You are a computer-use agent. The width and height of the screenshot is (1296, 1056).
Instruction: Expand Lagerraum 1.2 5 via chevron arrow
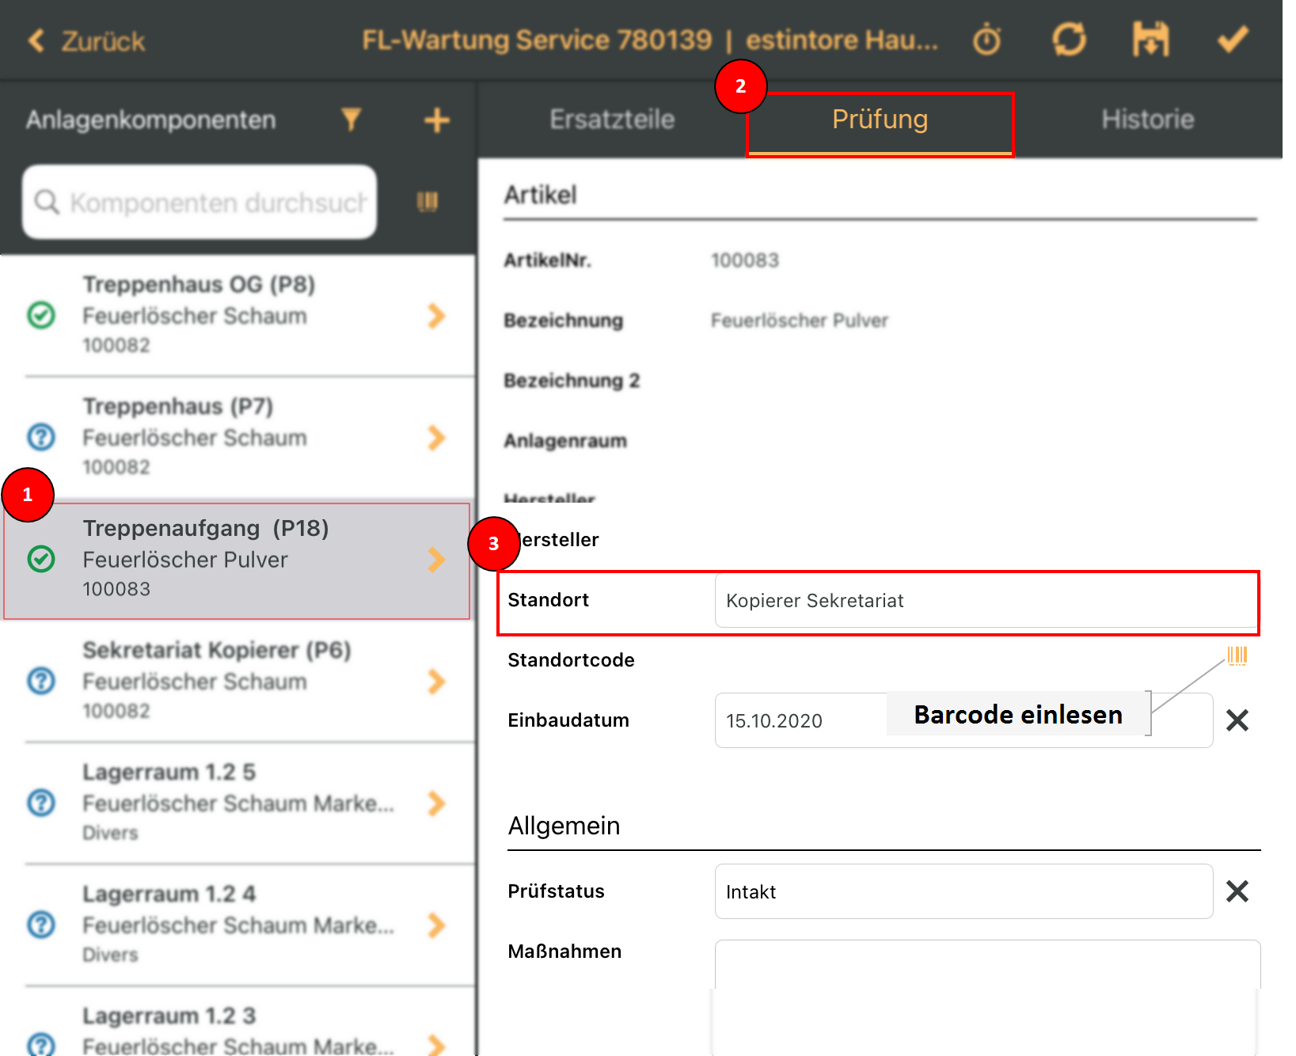pyautogui.click(x=436, y=803)
